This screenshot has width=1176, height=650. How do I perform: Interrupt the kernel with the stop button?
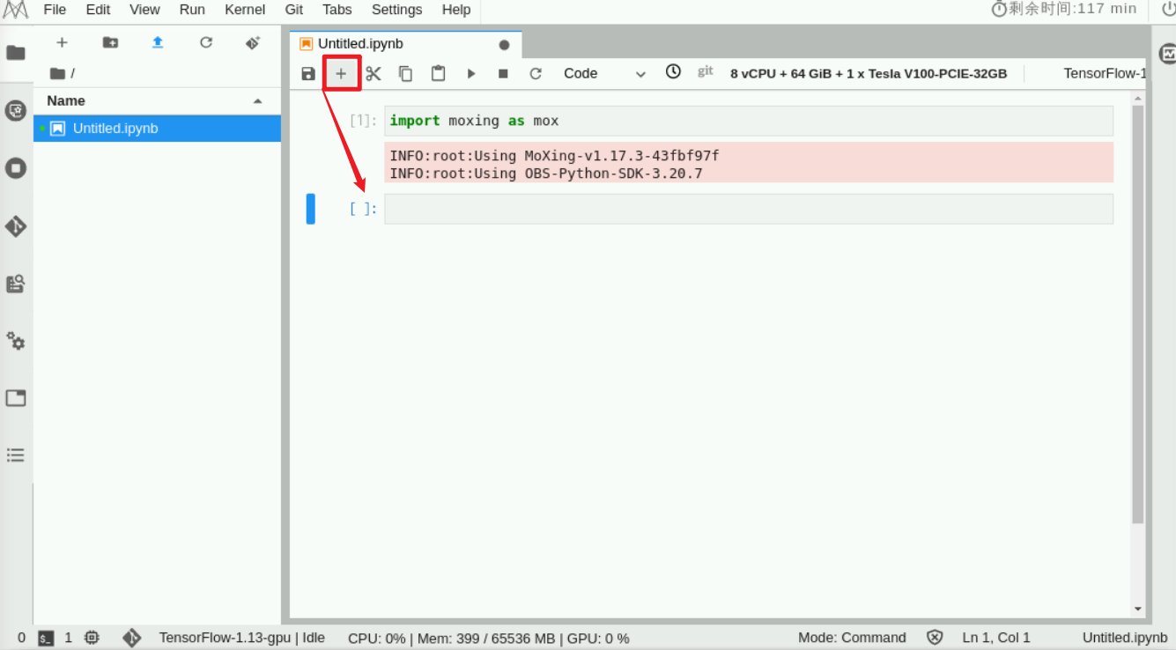pyautogui.click(x=503, y=74)
